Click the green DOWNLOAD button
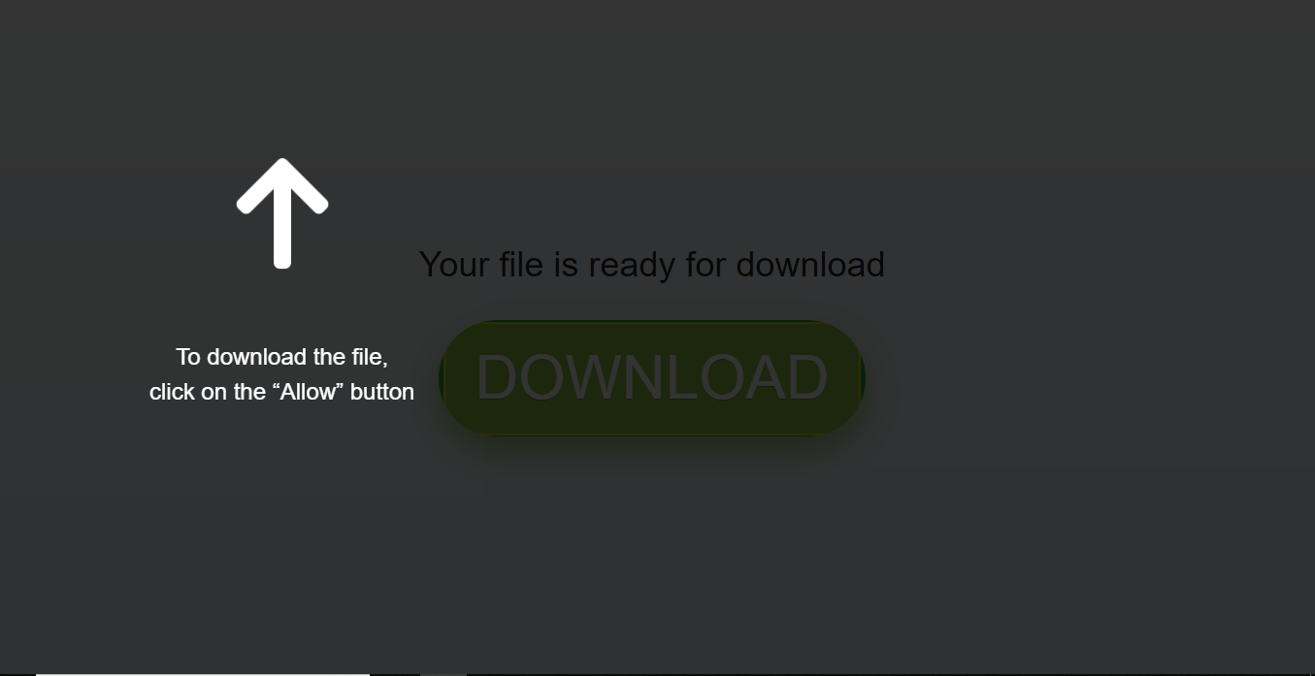This screenshot has width=1315, height=676. pyautogui.click(x=652, y=378)
